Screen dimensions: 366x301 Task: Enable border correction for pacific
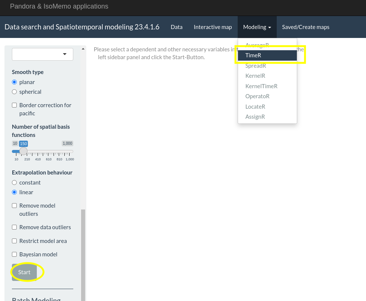coord(14,105)
